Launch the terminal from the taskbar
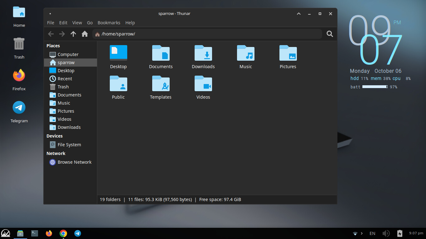 tap(35, 233)
